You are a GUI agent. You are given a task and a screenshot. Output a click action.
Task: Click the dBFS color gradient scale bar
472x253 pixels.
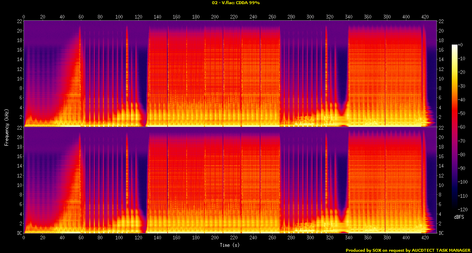455,127
